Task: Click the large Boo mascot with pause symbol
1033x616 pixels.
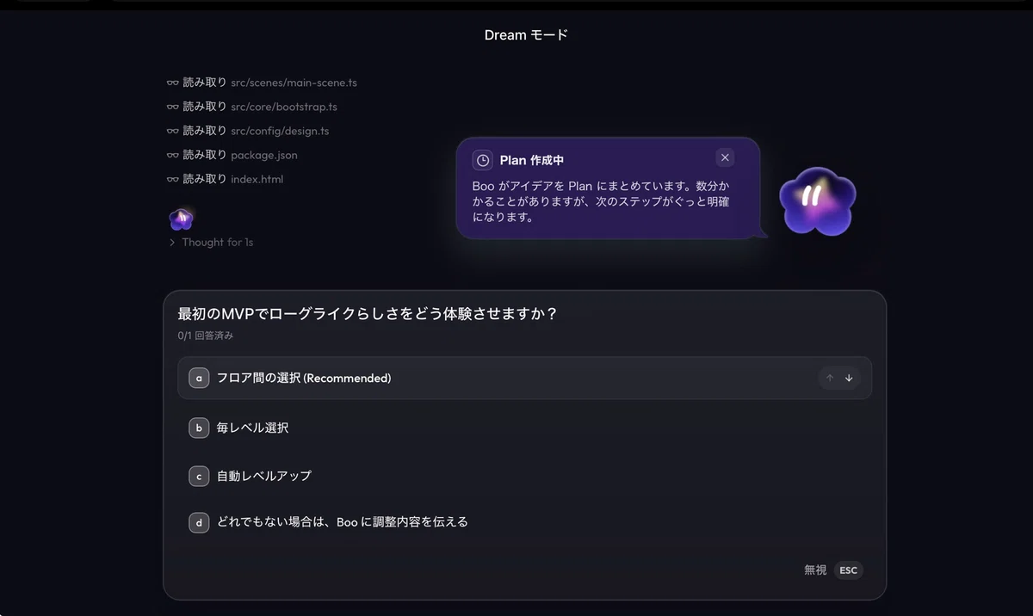Action: tap(817, 201)
